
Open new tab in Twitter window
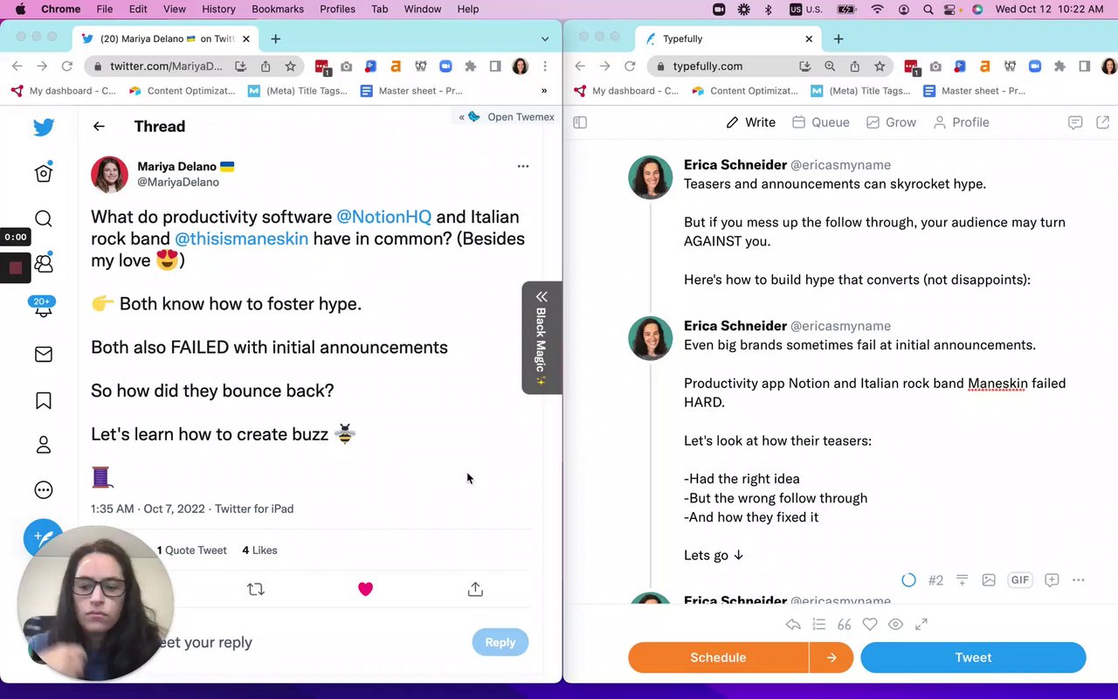pos(275,38)
